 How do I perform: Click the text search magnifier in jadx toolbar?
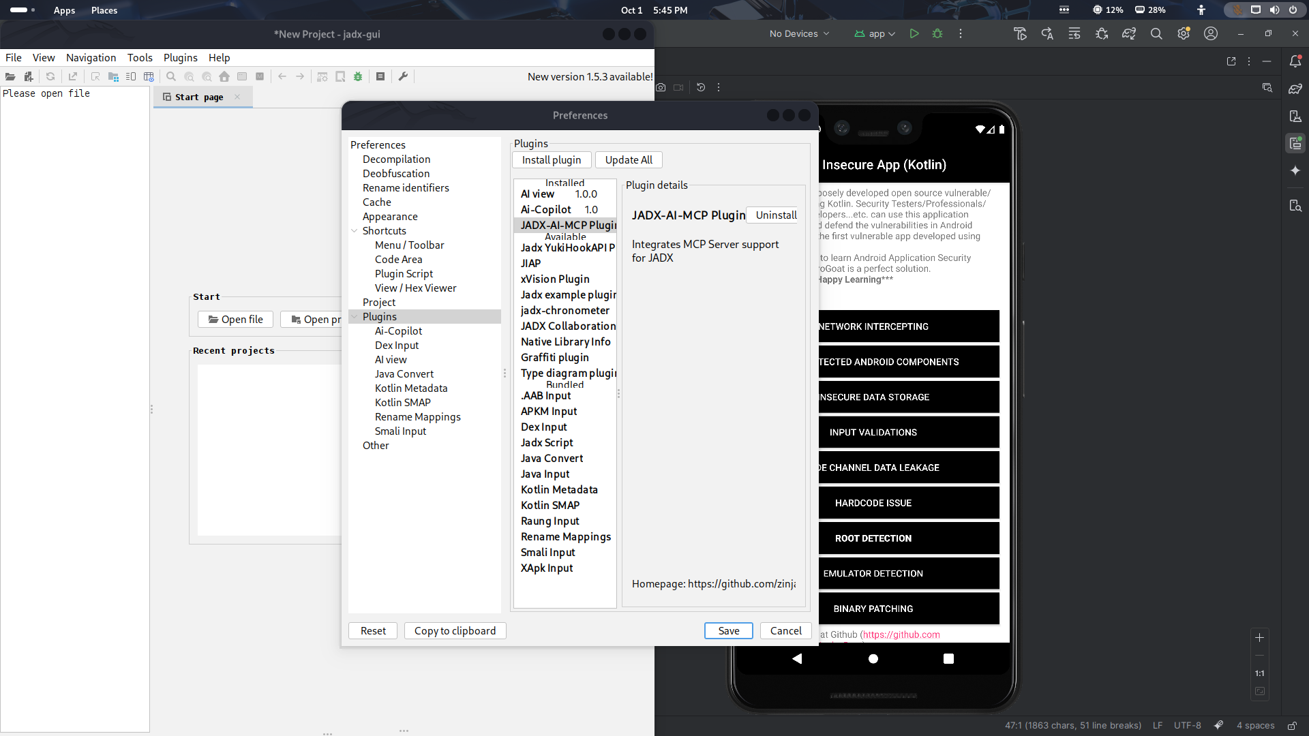(x=171, y=77)
